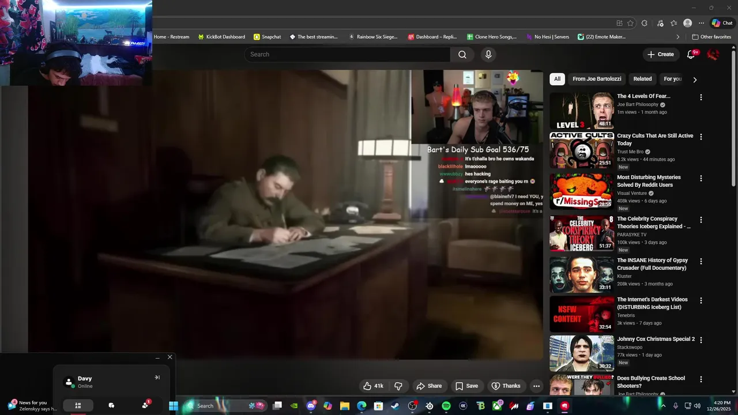This screenshot has width=738, height=415.
Task: Open more actions ellipsis below the video
Action: point(536,386)
